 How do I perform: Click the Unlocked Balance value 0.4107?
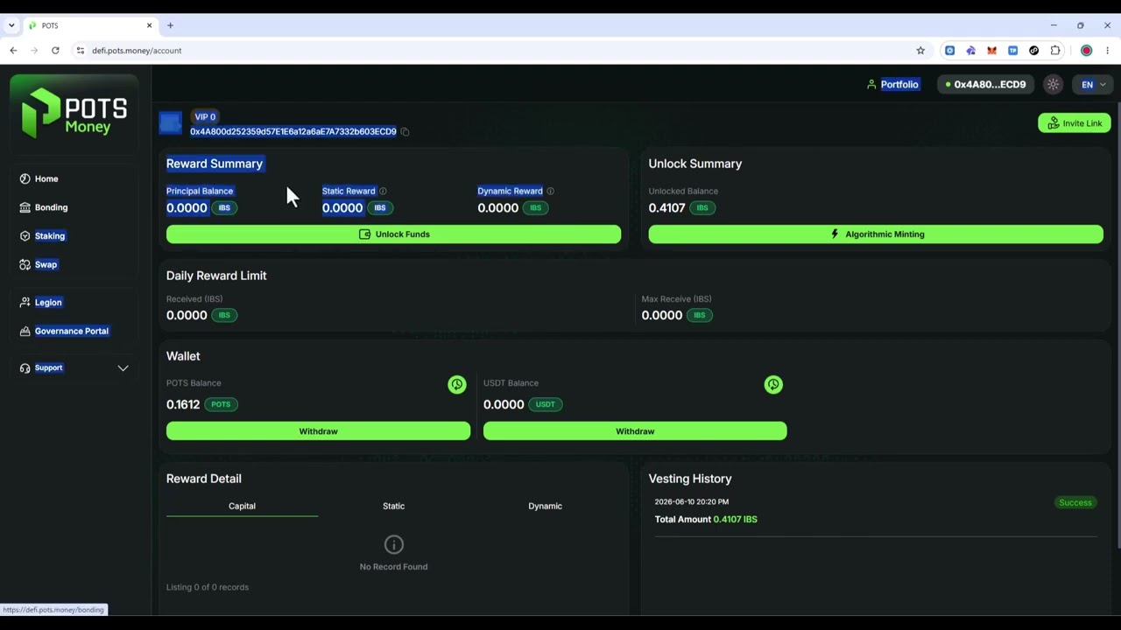point(666,208)
